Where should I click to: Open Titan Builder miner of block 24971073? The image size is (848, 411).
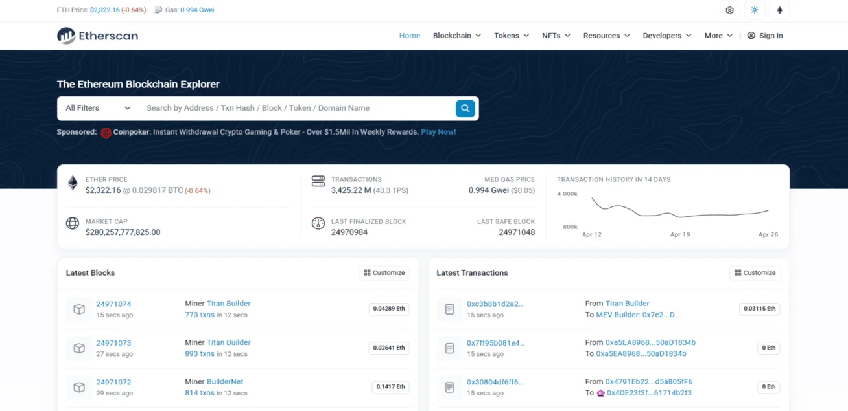pyautogui.click(x=229, y=342)
